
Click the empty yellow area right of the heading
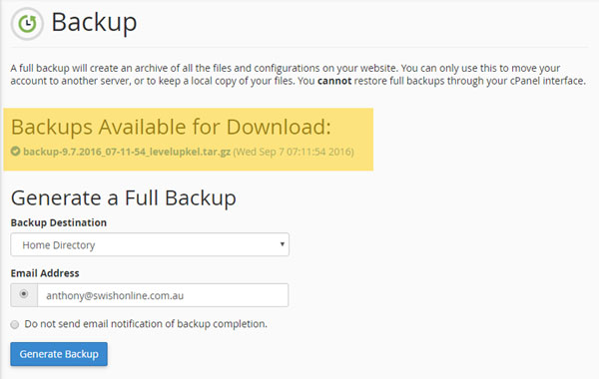click(x=351, y=127)
